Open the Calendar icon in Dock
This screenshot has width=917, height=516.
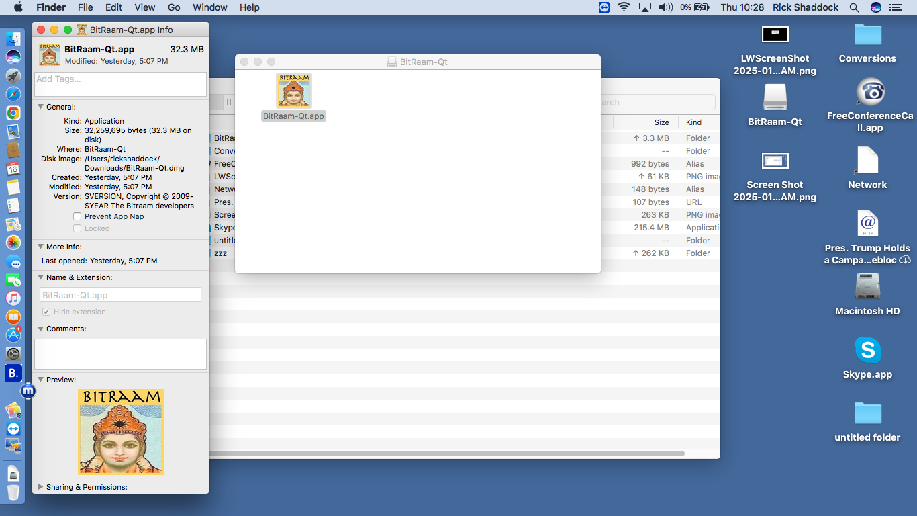point(13,169)
